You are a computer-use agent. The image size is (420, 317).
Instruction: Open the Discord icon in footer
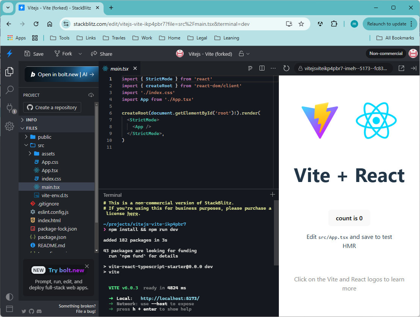coord(39,311)
